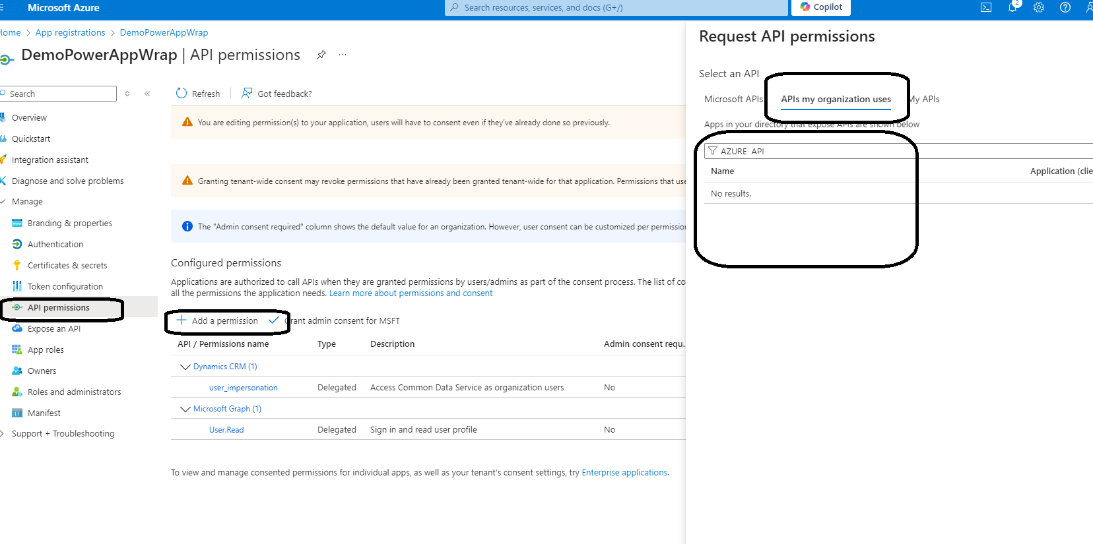Open the help question mark
1093x544 pixels.
[x=1065, y=7]
